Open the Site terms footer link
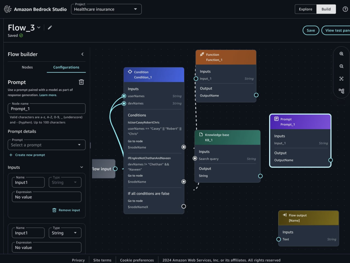Image resolution: width=350 pixels, height=263 pixels. pyautogui.click(x=102, y=260)
